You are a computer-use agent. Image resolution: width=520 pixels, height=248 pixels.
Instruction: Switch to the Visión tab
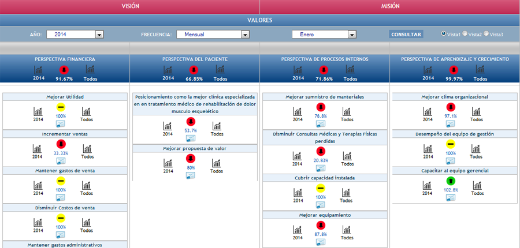point(130,6)
